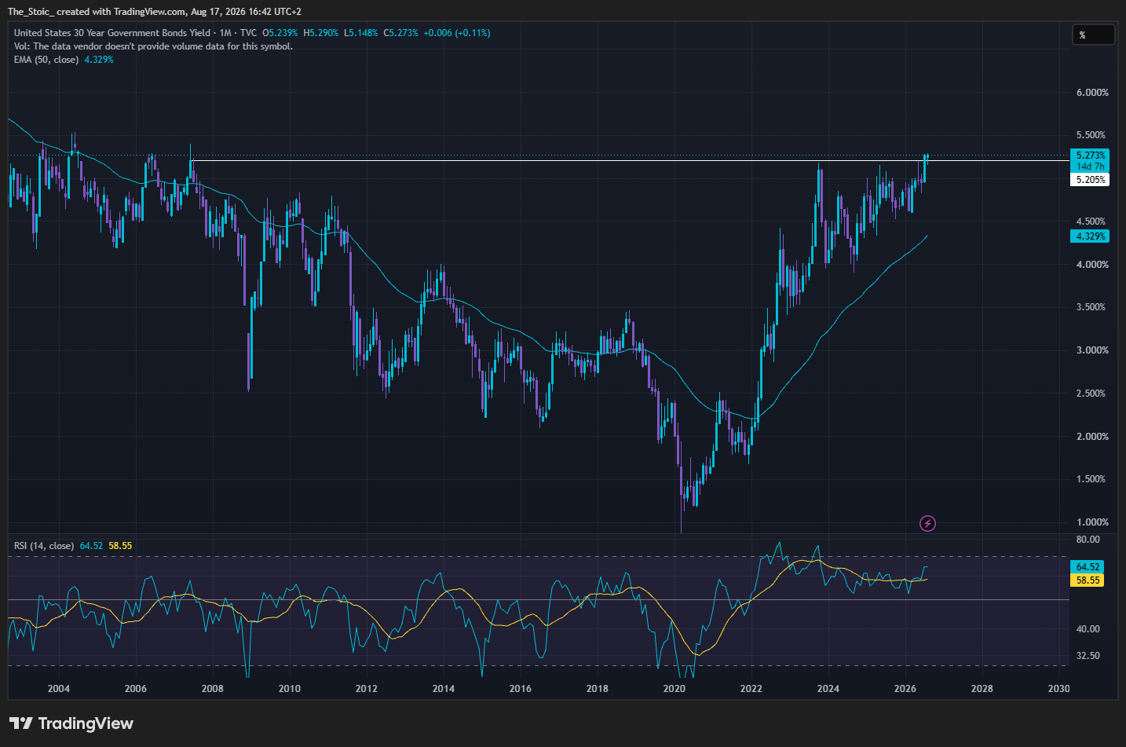
Task: Click the EMA legend value 4.329%
Action: (x=99, y=60)
